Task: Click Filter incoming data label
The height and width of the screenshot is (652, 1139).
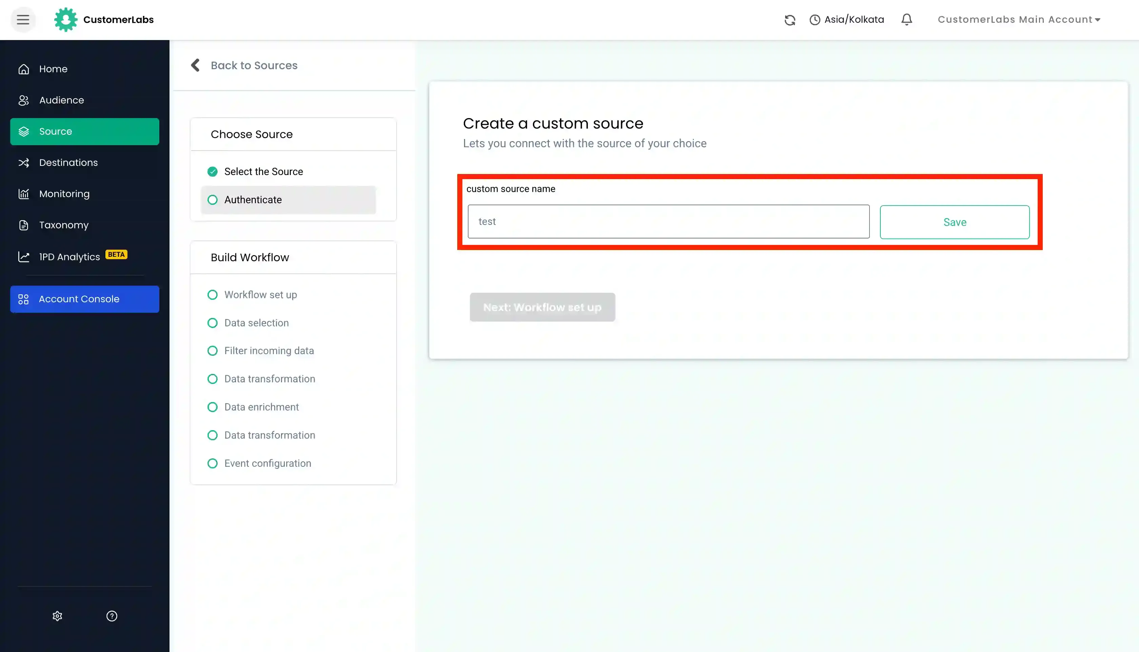Action: click(269, 351)
